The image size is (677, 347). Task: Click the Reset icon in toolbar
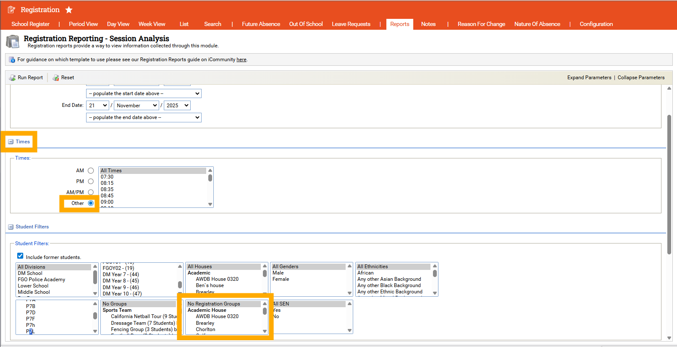[56, 78]
